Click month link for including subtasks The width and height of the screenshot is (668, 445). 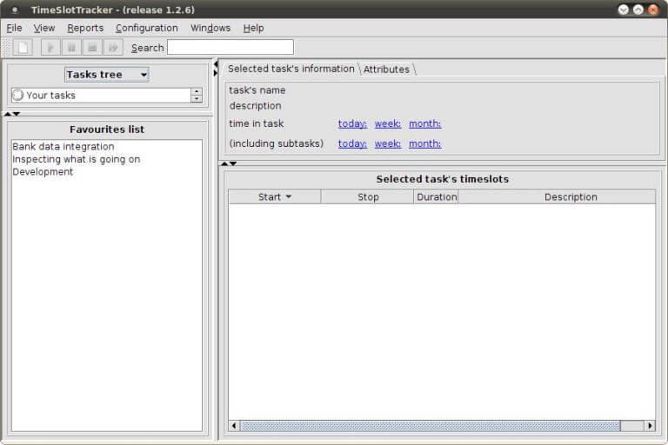click(424, 143)
